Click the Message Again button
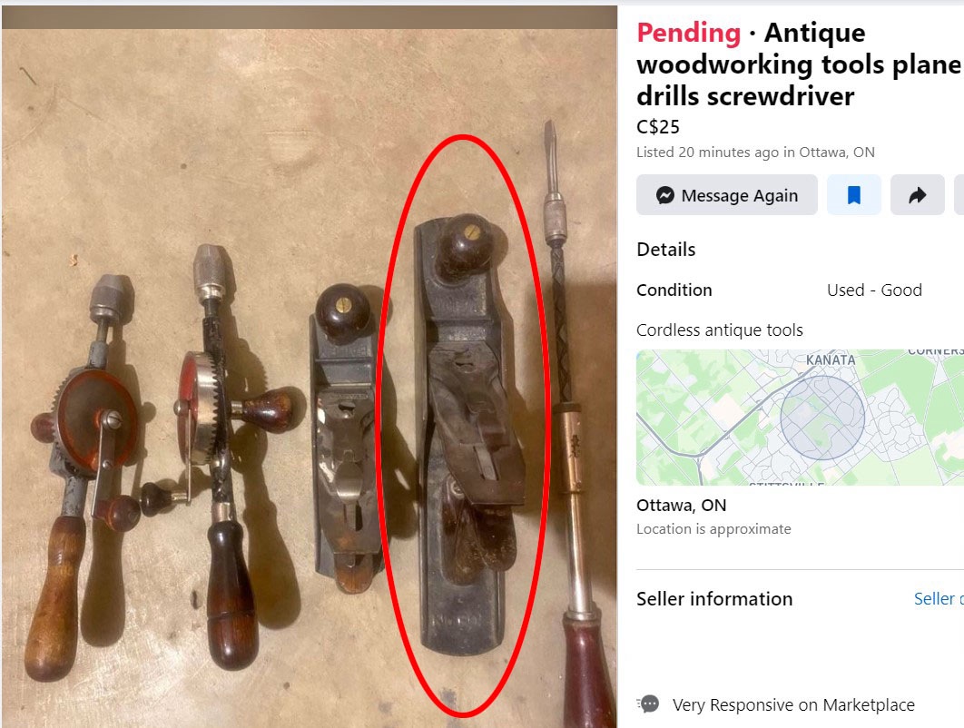The width and height of the screenshot is (964, 728). [727, 195]
